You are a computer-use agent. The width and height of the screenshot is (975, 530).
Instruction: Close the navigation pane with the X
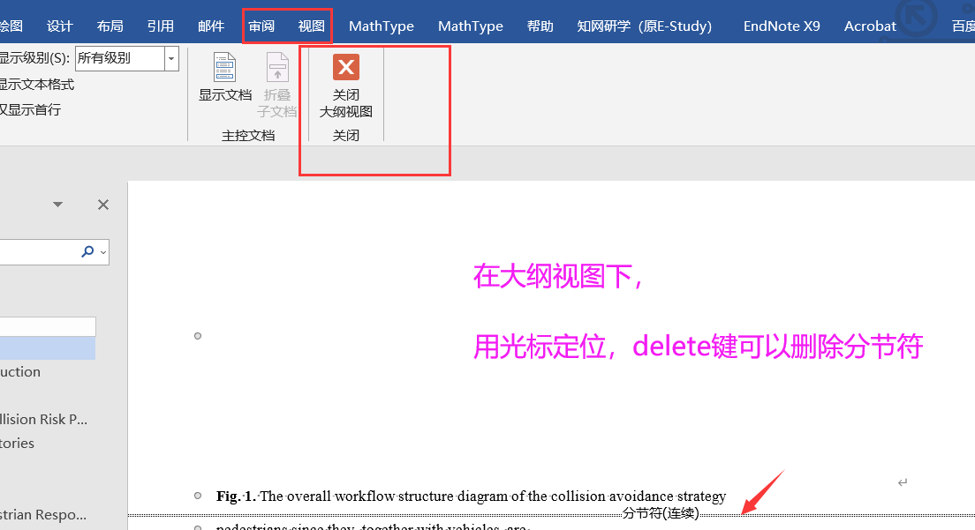click(102, 204)
